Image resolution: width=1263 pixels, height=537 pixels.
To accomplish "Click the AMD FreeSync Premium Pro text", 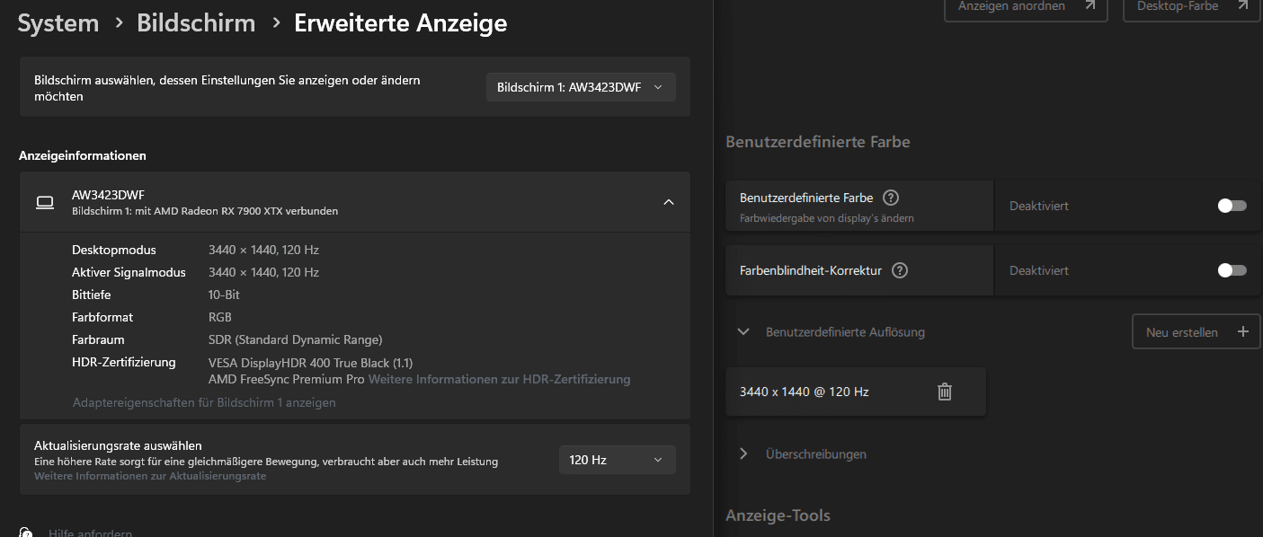I will click(287, 379).
